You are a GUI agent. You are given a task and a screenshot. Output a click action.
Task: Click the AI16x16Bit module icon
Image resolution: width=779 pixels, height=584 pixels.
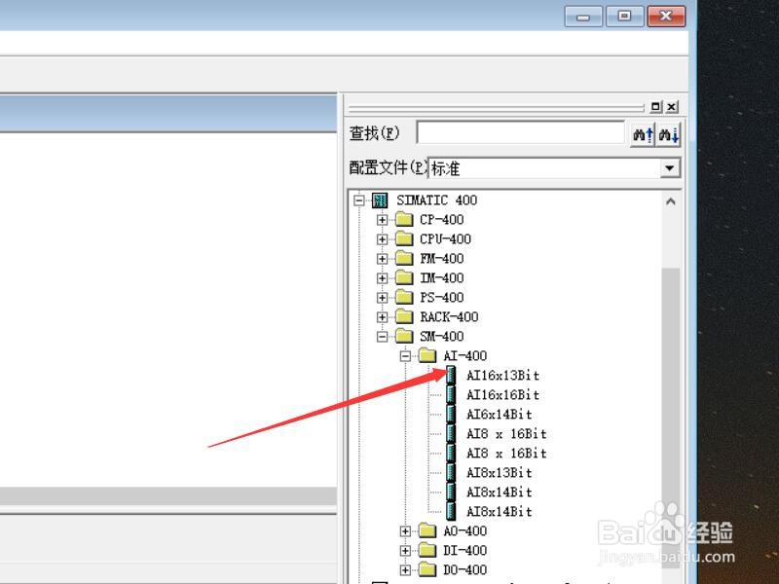pyautogui.click(x=452, y=394)
